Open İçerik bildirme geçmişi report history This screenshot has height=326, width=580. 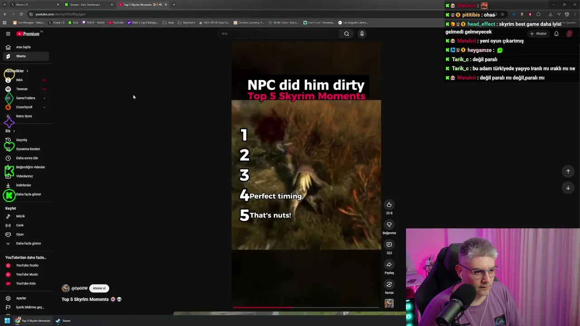coord(25,307)
